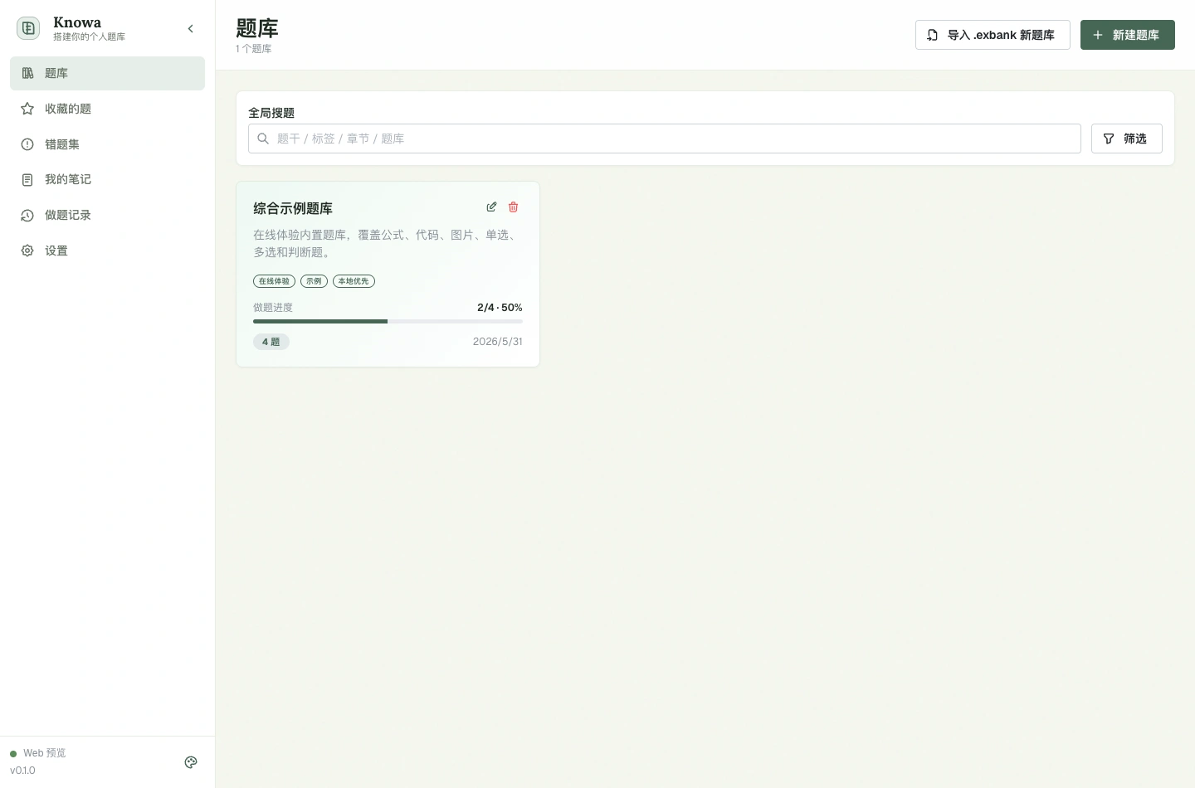Open the 筛选 filter button
The image size is (1195, 788).
(1127, 139)
